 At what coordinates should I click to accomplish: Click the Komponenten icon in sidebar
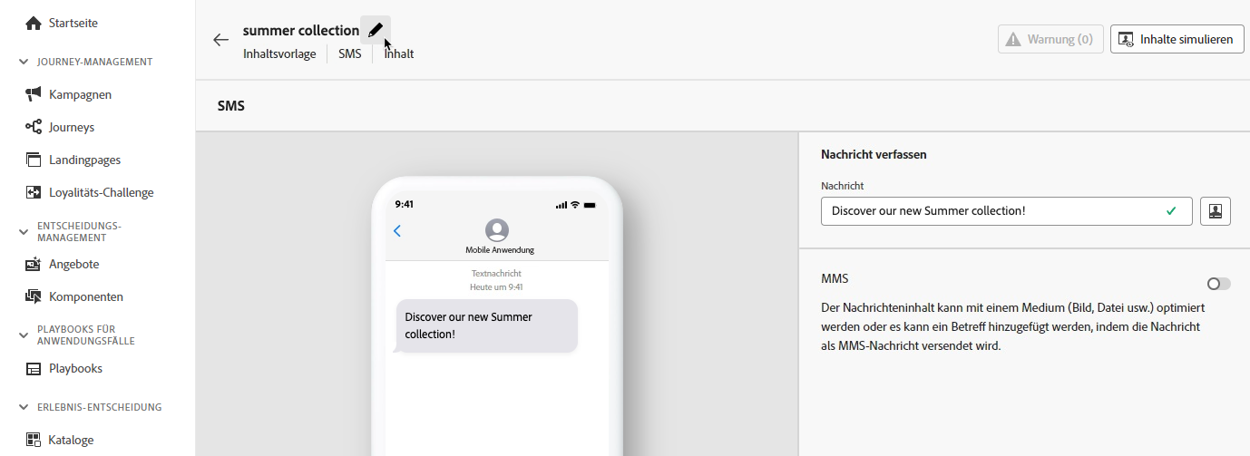pyautogui.click(x=34, y=296)
